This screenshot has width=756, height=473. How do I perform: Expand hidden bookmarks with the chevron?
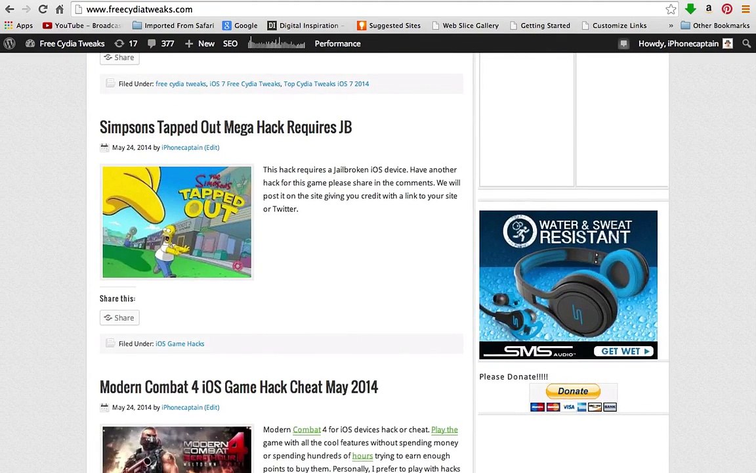(x=671, y=26)
